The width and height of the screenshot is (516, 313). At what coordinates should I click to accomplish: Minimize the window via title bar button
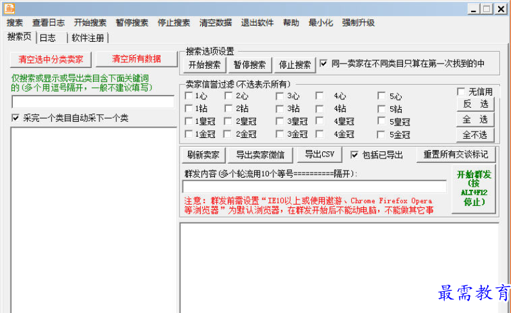click(474, 9)
